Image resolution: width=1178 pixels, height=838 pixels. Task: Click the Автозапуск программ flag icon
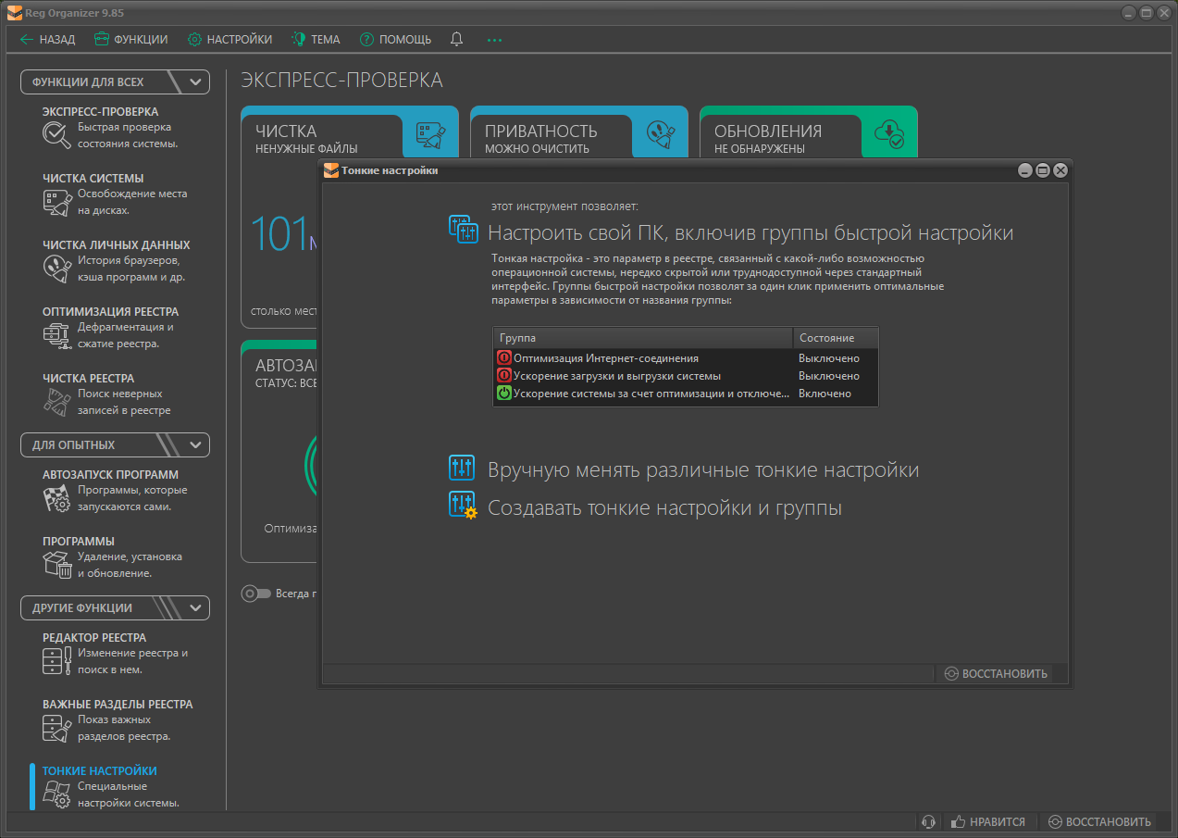coord(56,498)
